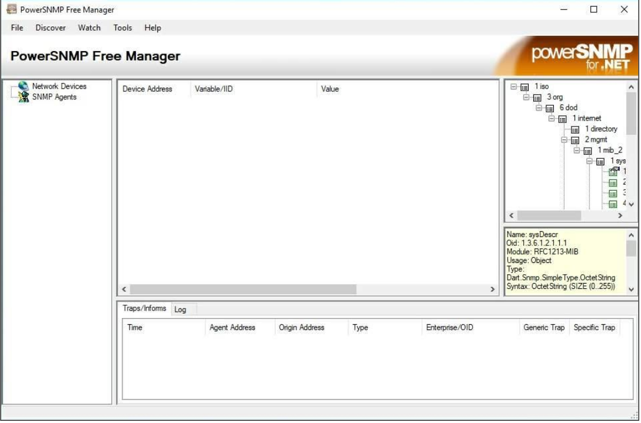Click the MIB tree horizontal scroll left arrow
The image size is (641, 423).
coord(512,215)
